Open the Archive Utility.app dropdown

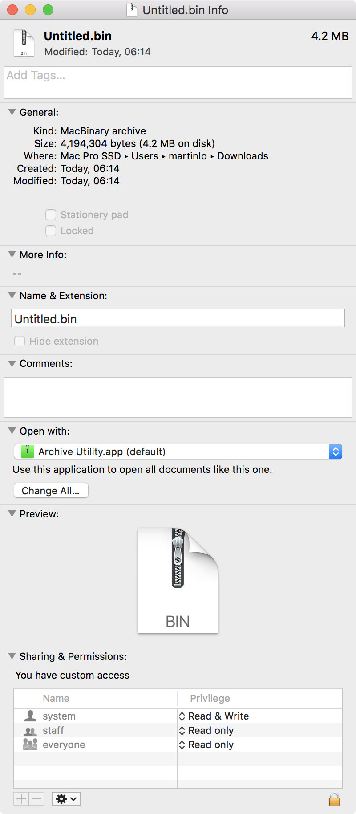click(178, 452)
